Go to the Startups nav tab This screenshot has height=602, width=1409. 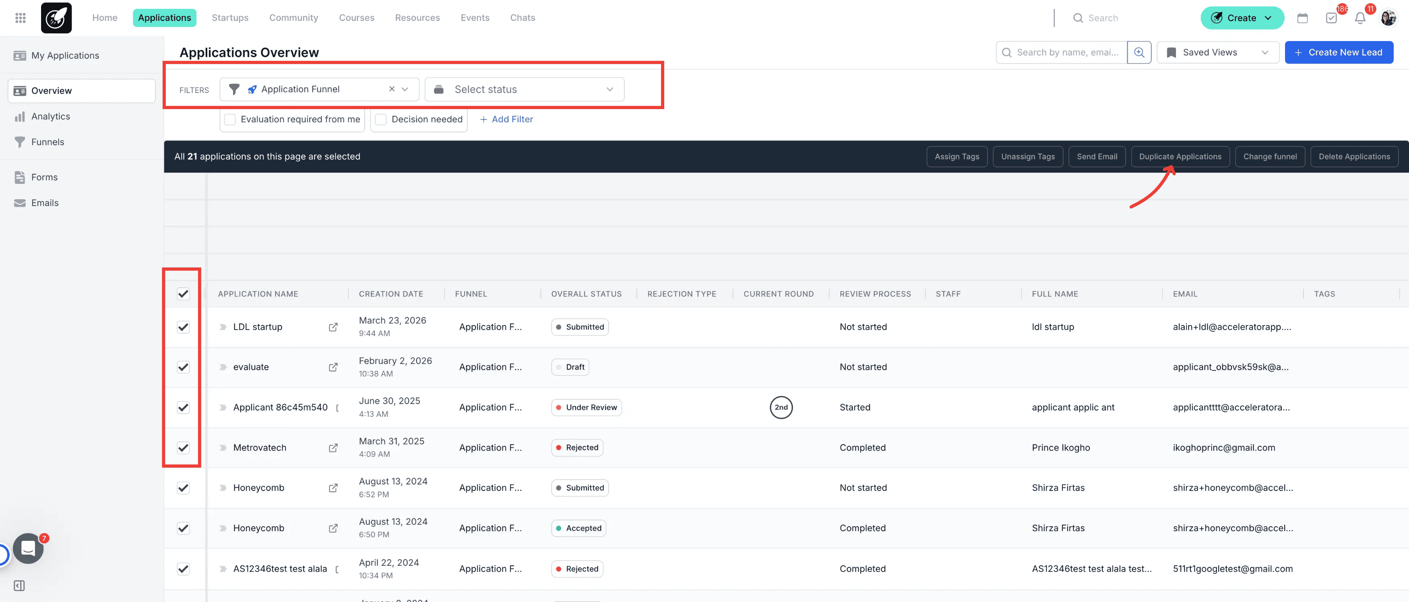point(230,18)
